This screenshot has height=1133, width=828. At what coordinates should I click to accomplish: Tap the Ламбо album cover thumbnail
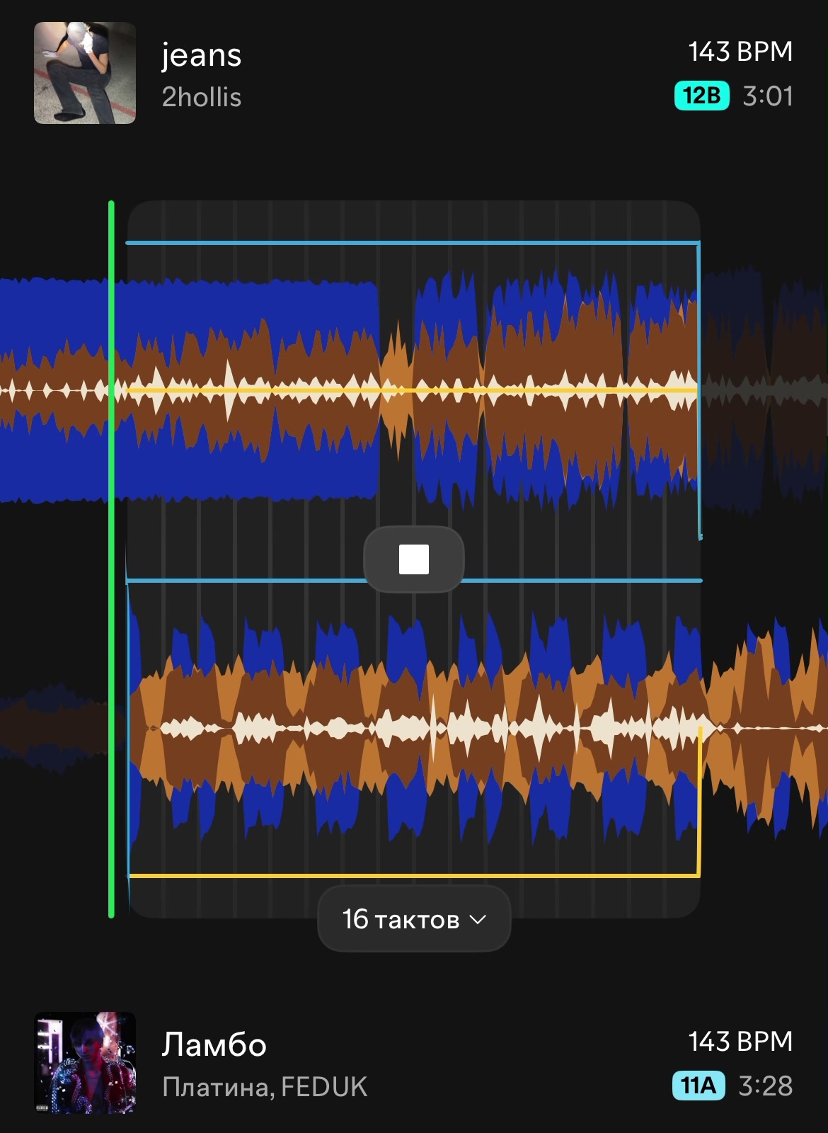85,1062
